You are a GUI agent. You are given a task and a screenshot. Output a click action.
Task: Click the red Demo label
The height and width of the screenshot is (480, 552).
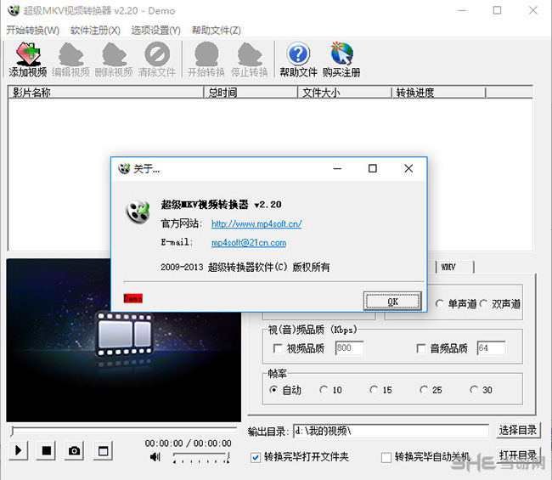[x=133, y=299]
